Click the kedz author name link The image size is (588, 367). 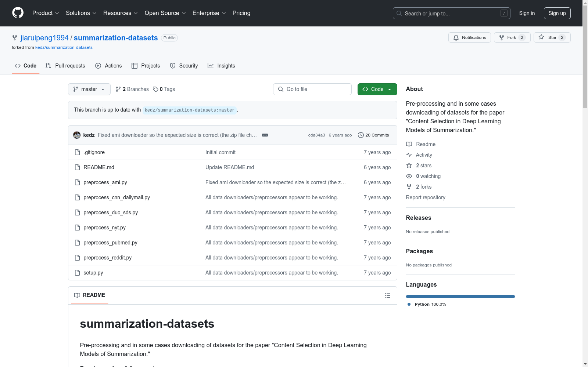coord(89,135)
